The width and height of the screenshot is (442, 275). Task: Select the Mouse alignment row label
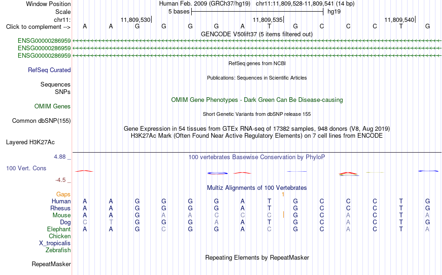(x=61, y=215)
